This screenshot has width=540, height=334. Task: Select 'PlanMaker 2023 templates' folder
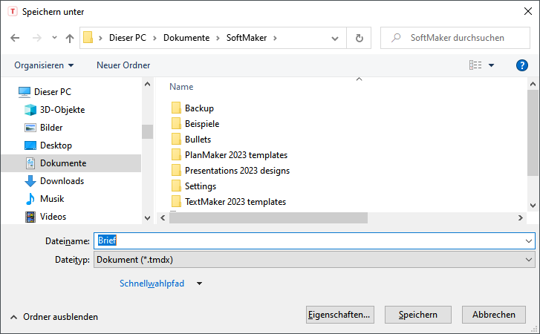[x=236, y=155]
